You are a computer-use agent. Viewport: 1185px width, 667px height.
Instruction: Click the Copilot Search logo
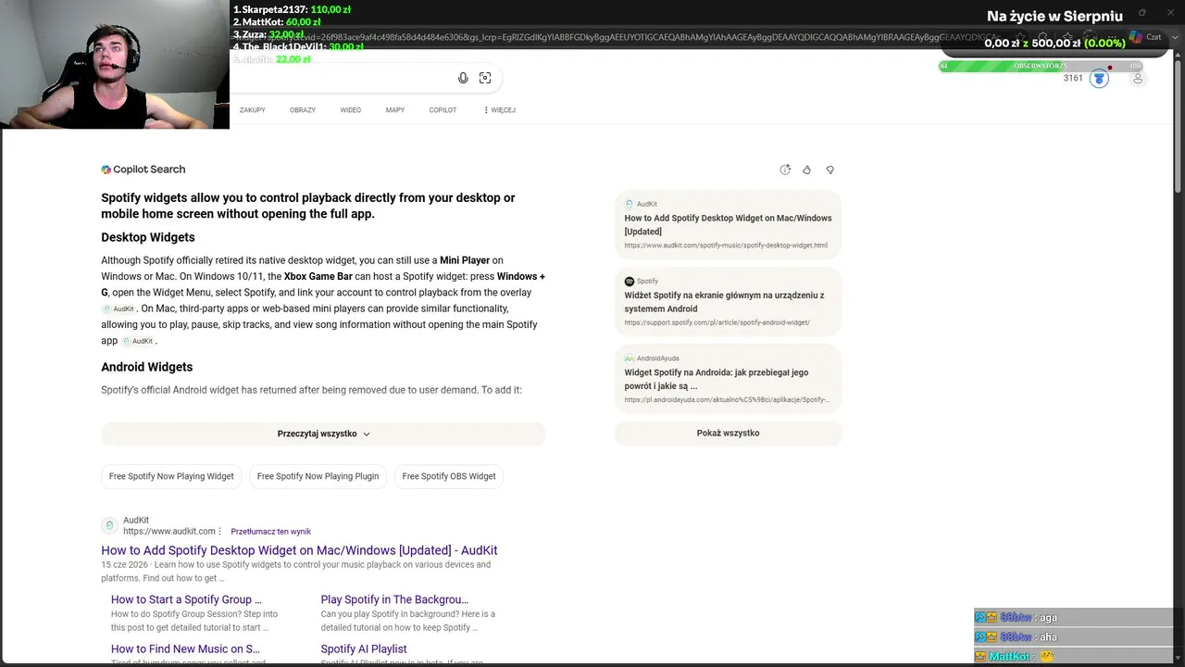click(143, 170)
